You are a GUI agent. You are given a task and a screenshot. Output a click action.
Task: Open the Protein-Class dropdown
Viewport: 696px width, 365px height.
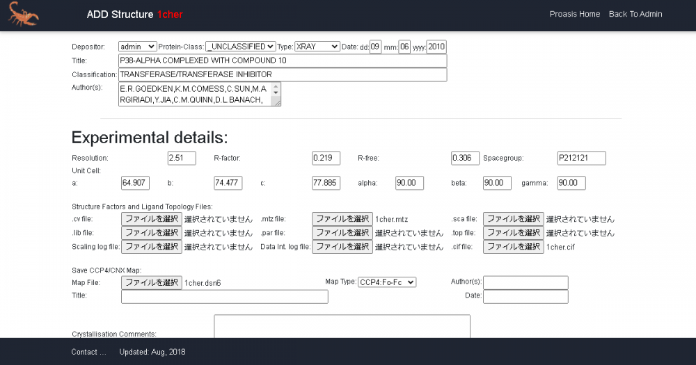[x=241, y=47]
